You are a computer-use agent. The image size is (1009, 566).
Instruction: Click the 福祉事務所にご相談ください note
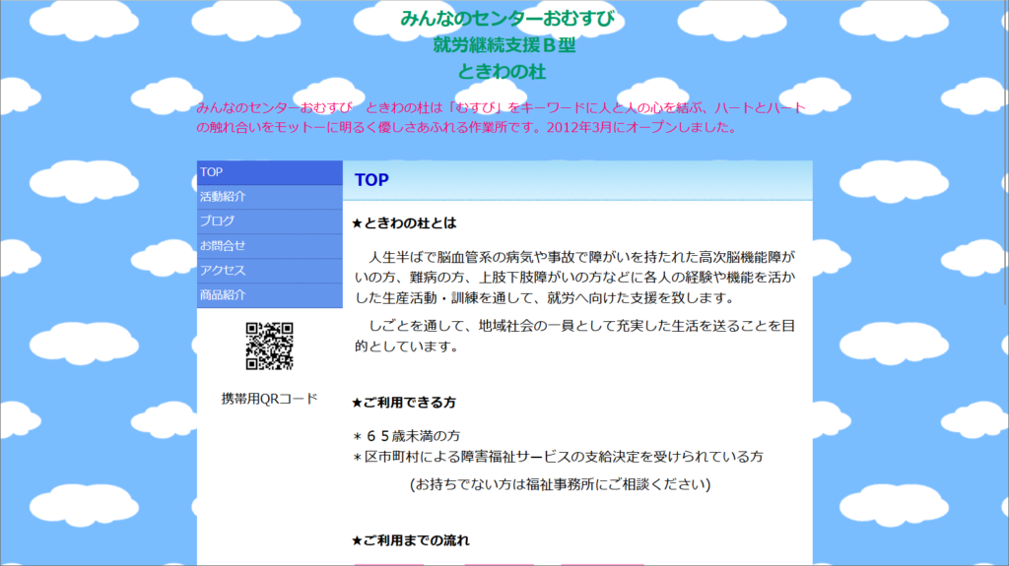point(560,484)
